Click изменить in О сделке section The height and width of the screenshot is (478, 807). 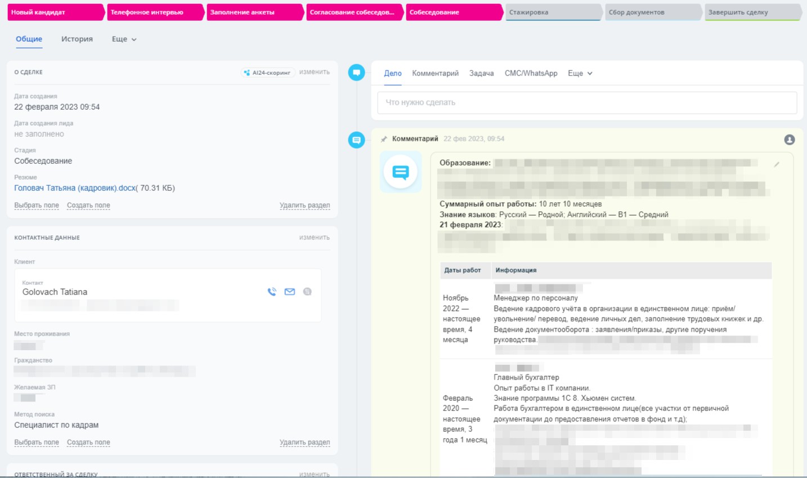pos(315,72)
